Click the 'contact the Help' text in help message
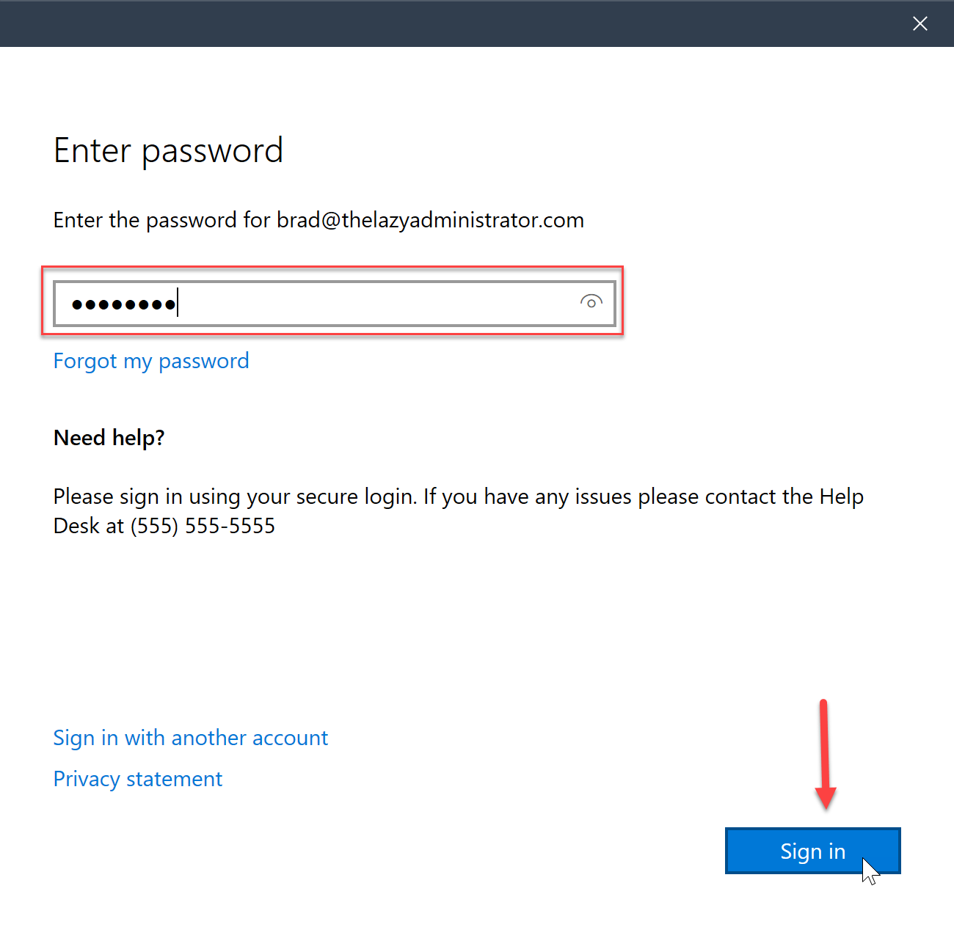This screenshot has width=954, height=927. pyautogui.click(x=784, y=497)
